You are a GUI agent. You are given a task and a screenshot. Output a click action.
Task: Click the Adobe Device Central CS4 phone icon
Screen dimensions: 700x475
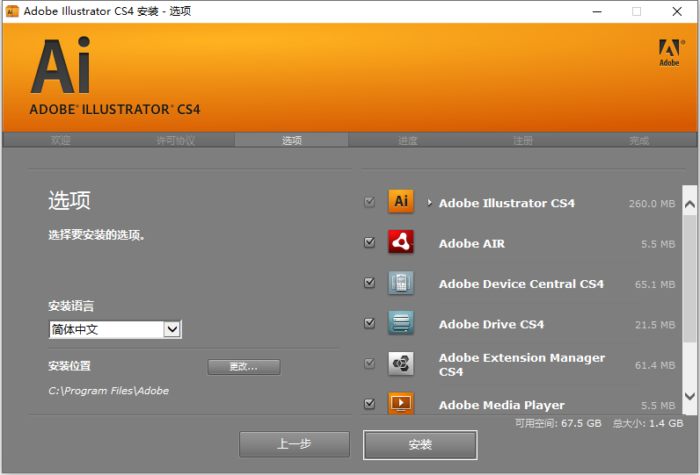tap(401, 283)
